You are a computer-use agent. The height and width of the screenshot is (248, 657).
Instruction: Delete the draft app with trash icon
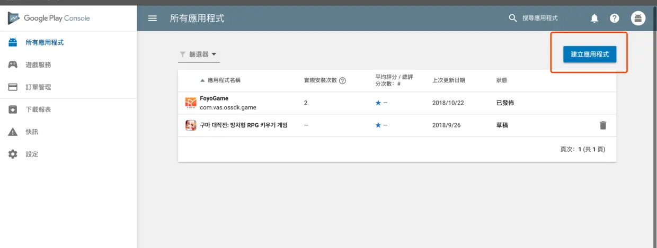(x=603, y=125)
